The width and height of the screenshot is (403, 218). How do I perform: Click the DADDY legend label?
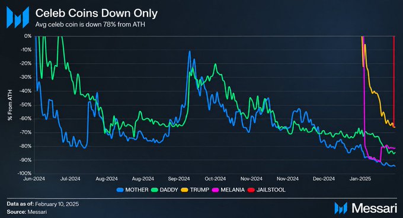pyautogui.click(x=169, y=190)
